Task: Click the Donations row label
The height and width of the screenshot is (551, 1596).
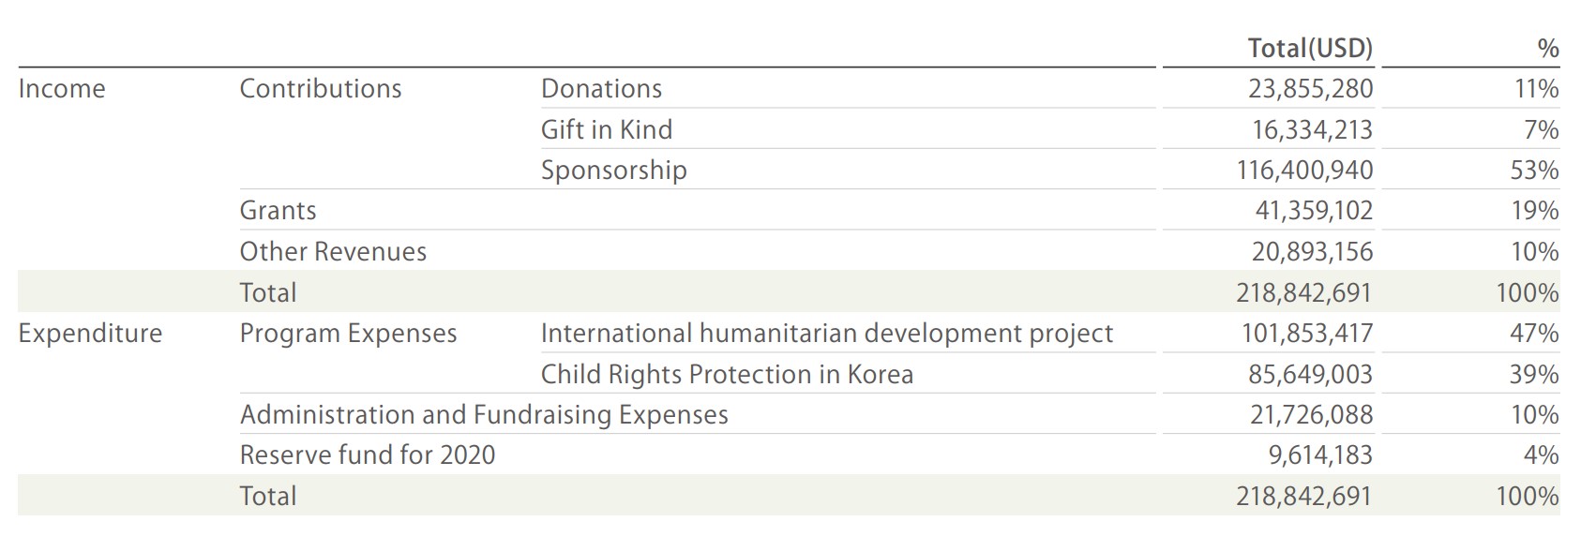Action: [x=602, y=89]
